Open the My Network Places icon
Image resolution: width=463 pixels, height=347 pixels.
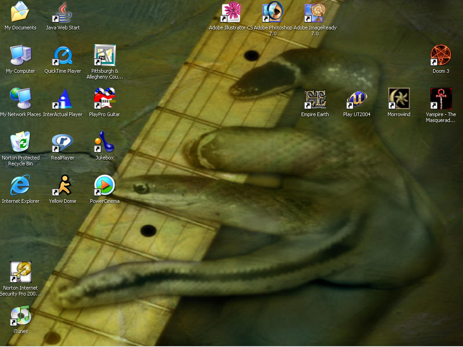(20, 98)
